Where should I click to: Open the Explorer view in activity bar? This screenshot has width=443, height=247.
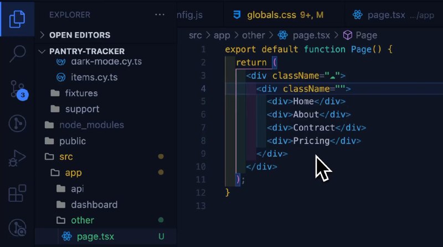pyautogui.click(x=17, y=18)
